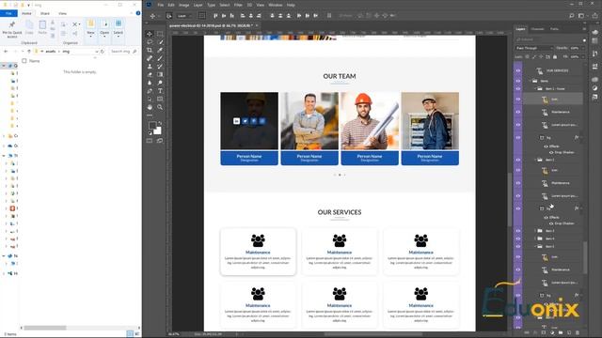Select the Clone Stamp tool
This screenshot has width=602, height=338.
[150, 67]
